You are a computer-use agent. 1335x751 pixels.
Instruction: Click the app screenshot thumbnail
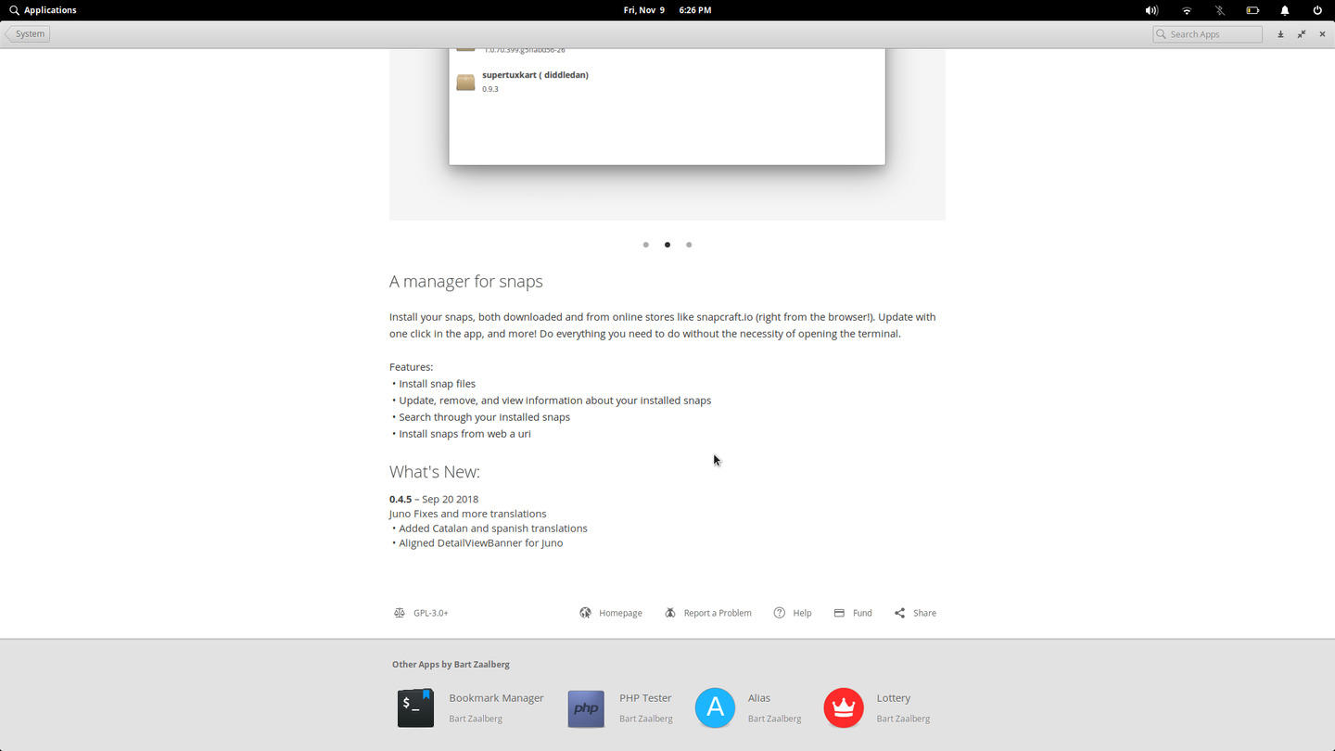tap(667, 134)
